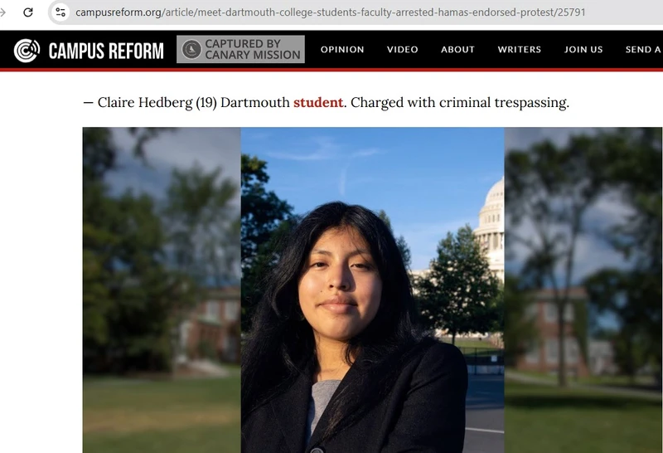Image resolution: width=663 pixels, height=453 pixels.
Task: Open the OPINION menu item
Action: [342, 50]
